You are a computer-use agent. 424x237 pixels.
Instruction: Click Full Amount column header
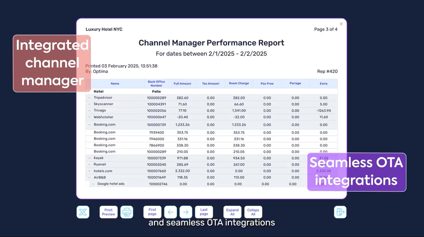pyautogui.click(x=182, y=84)
